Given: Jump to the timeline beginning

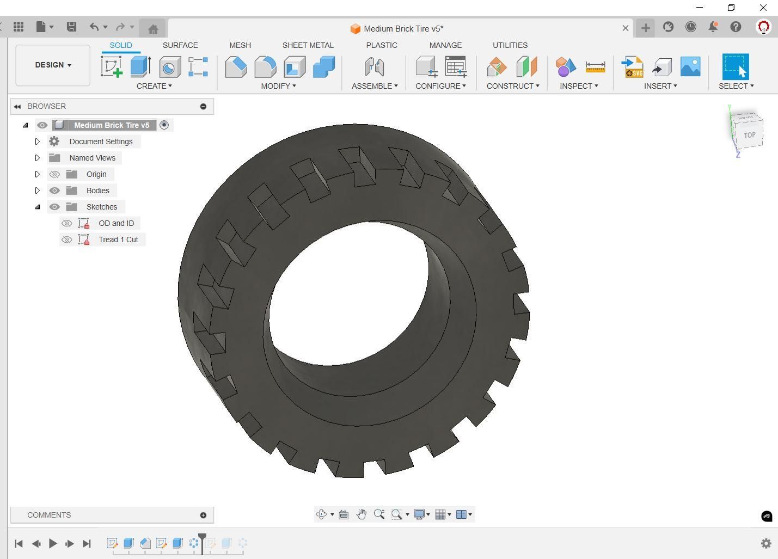Looking at the screenshot, I should coord(19,543).
